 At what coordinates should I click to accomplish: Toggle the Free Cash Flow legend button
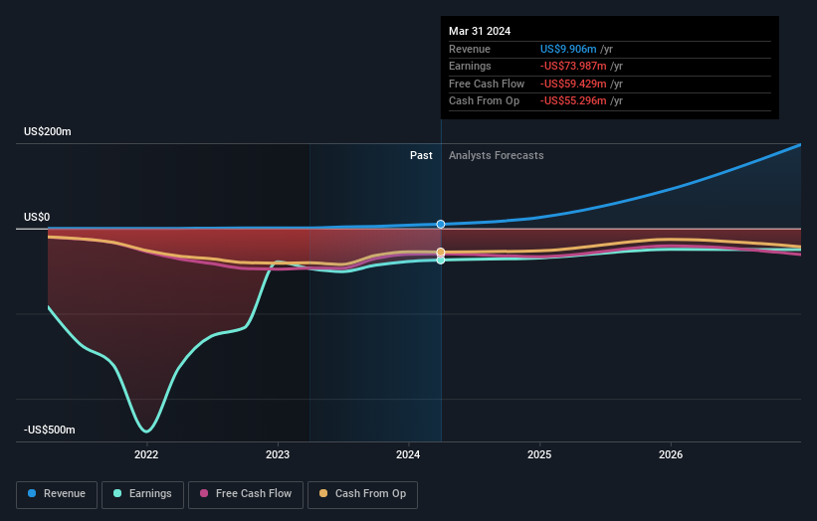tap(246, 494)
